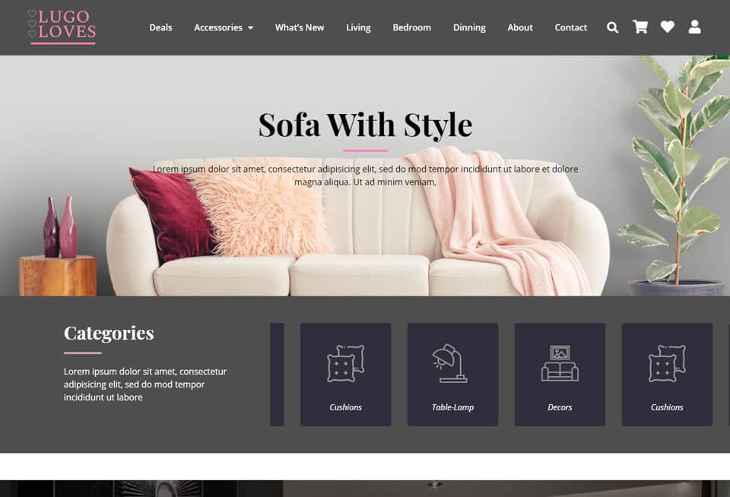Viewport: 730px width, 497px height.
Task: Select the Table-Lamp category icon
Action: coord(449,363)
